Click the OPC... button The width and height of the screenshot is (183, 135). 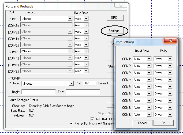tap(115, 18)
